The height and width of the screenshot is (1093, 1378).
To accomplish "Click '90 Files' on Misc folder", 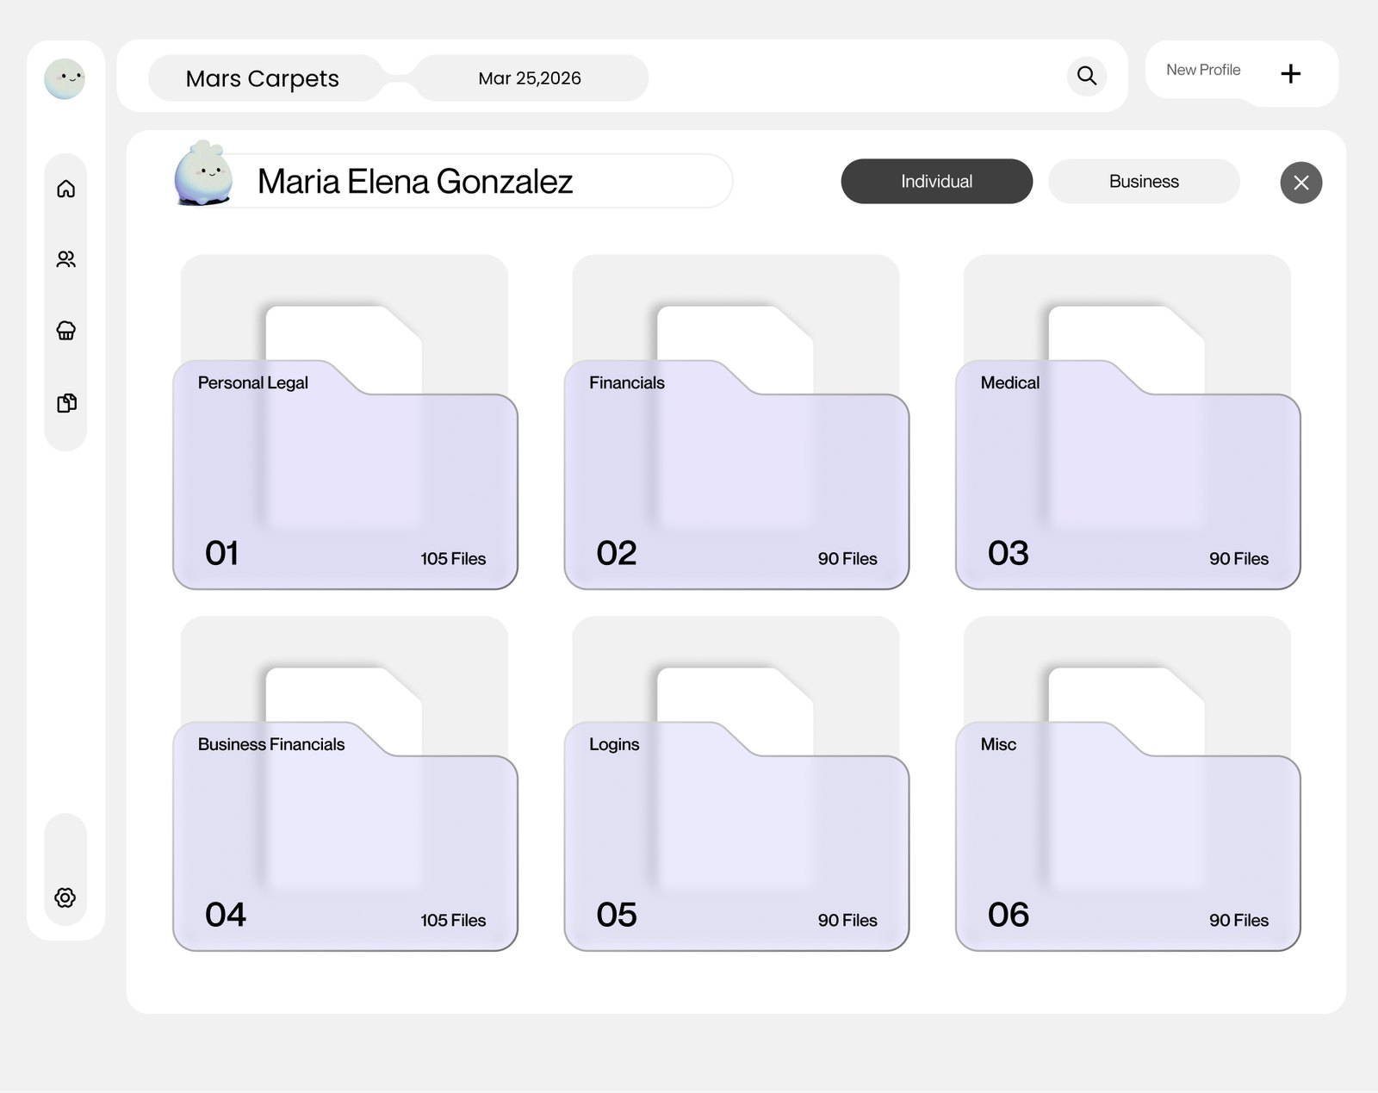I will (1238, 921).
